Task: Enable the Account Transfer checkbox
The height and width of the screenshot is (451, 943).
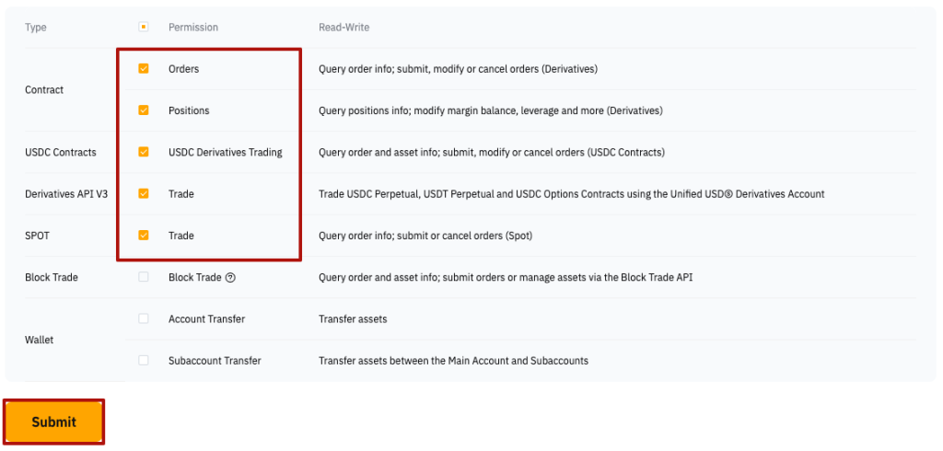Action: pyautogui.click(x=143, y=318)
